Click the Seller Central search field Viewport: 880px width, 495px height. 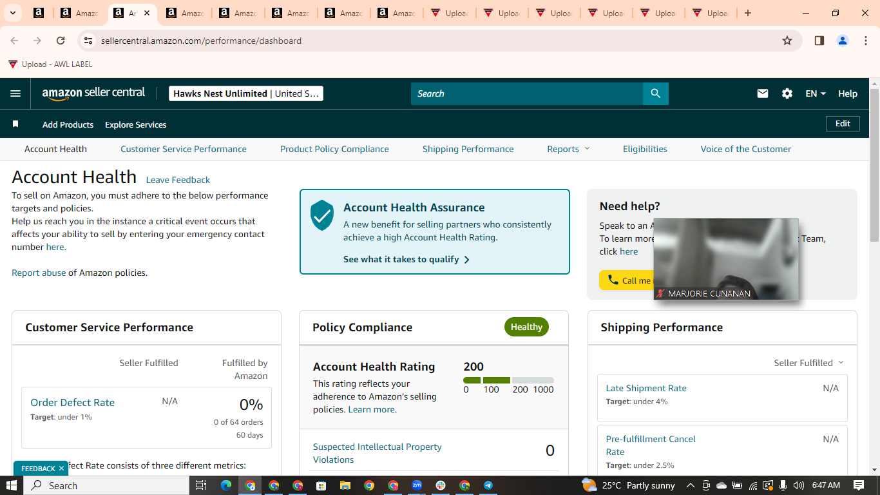pos(527,93)
